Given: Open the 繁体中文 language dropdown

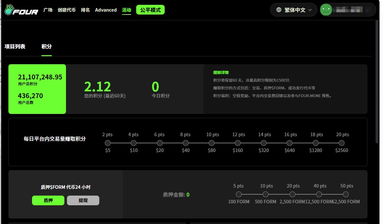Looking at the screenshot, I should click(x=294, y=10).
